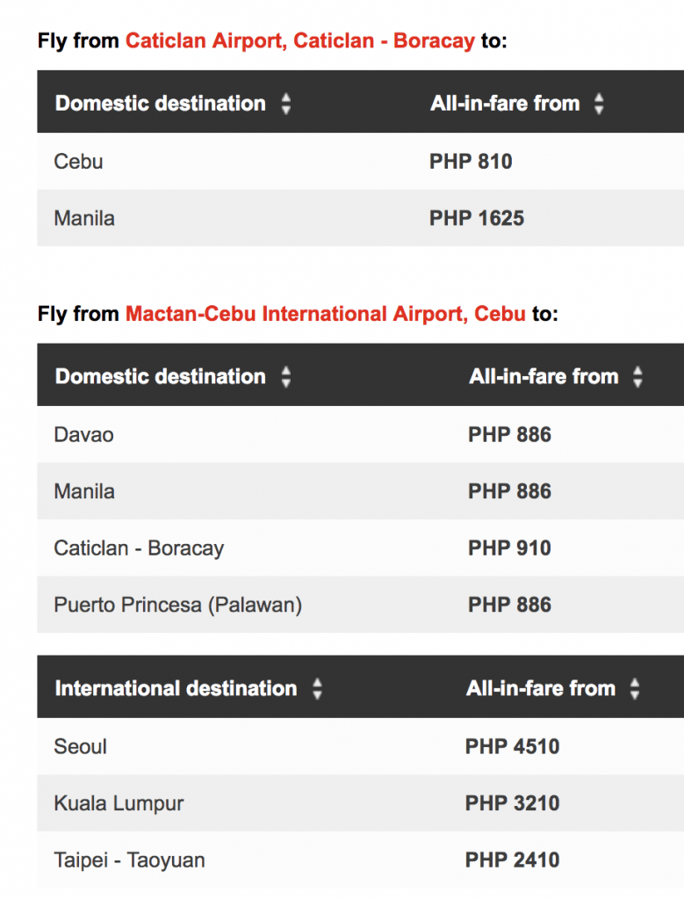Screen dimensions: 684x900
Task: Select the Taipei - Taoyuan destination row
Action: tap(129, 860)
